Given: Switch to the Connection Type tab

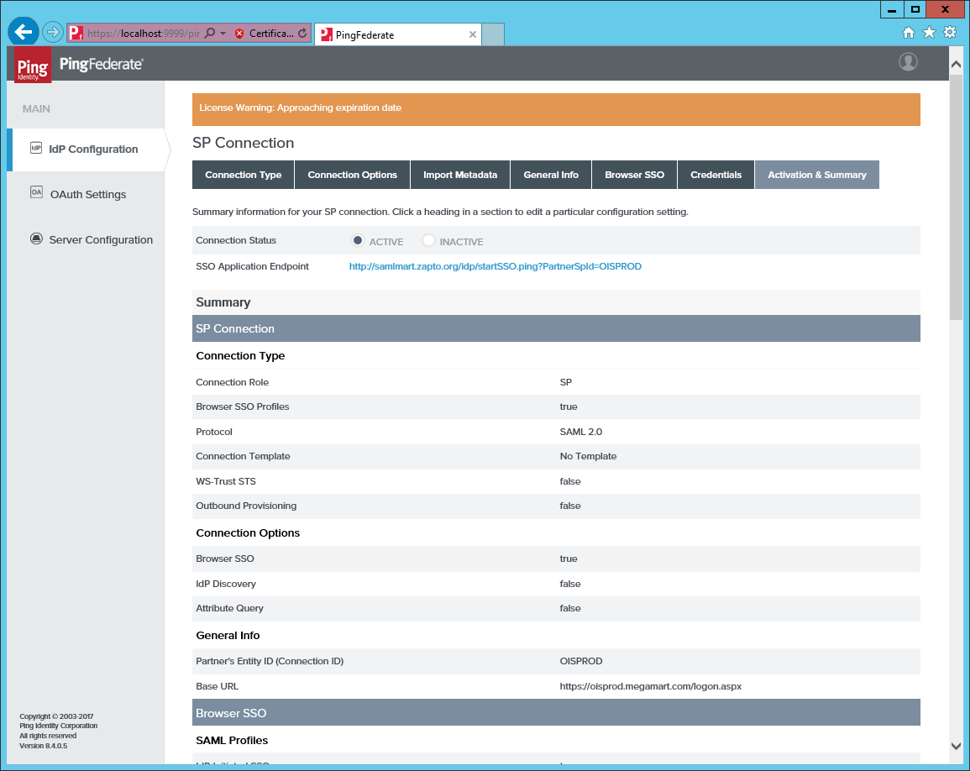Looking at the screenshot, I should point(243,175).
